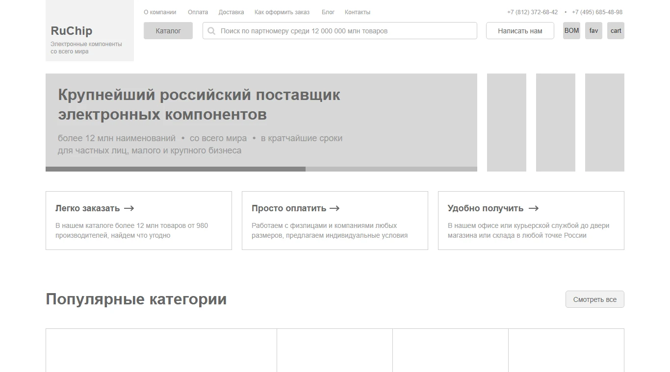Click the banner slider progress bar

click(261, 169)
